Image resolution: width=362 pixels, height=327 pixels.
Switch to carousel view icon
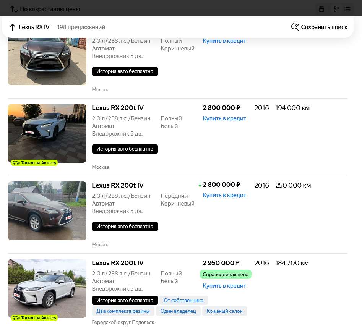pyautogui.click(x=321, y=9)
